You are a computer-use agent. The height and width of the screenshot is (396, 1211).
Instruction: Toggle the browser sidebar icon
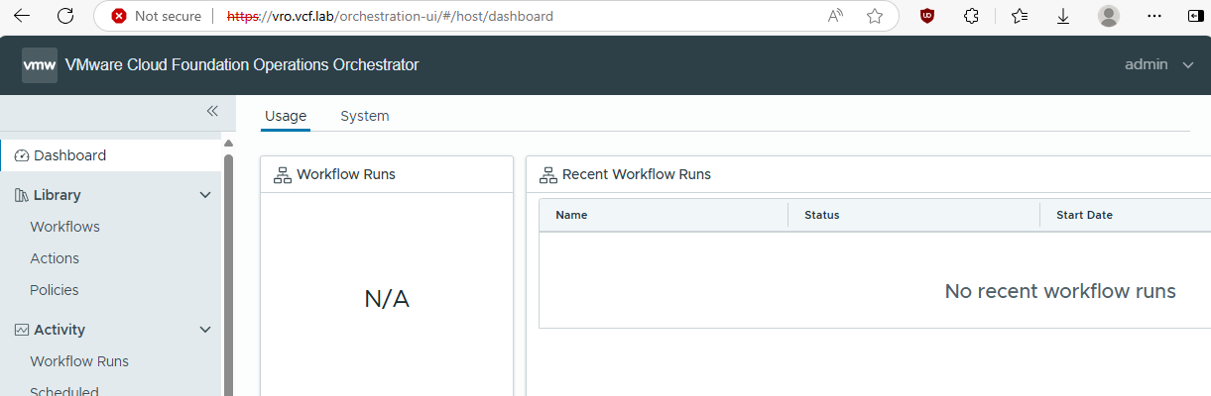coord(1196,16)
